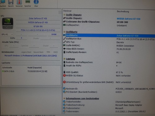Select the ASIC-Qualität row
The width and height of the screenshot is (155, 116).
109,72
